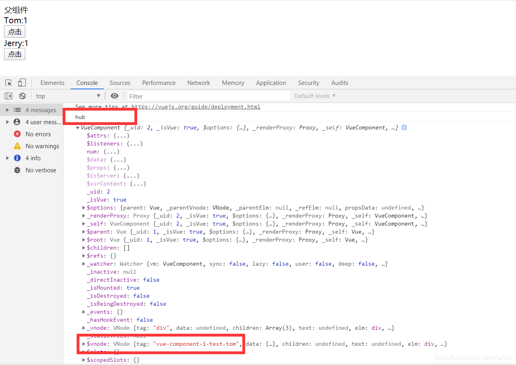Open the Sources tab
This screenshot has width=516, height=365.
pyautogui.click(x=120, y=83)
